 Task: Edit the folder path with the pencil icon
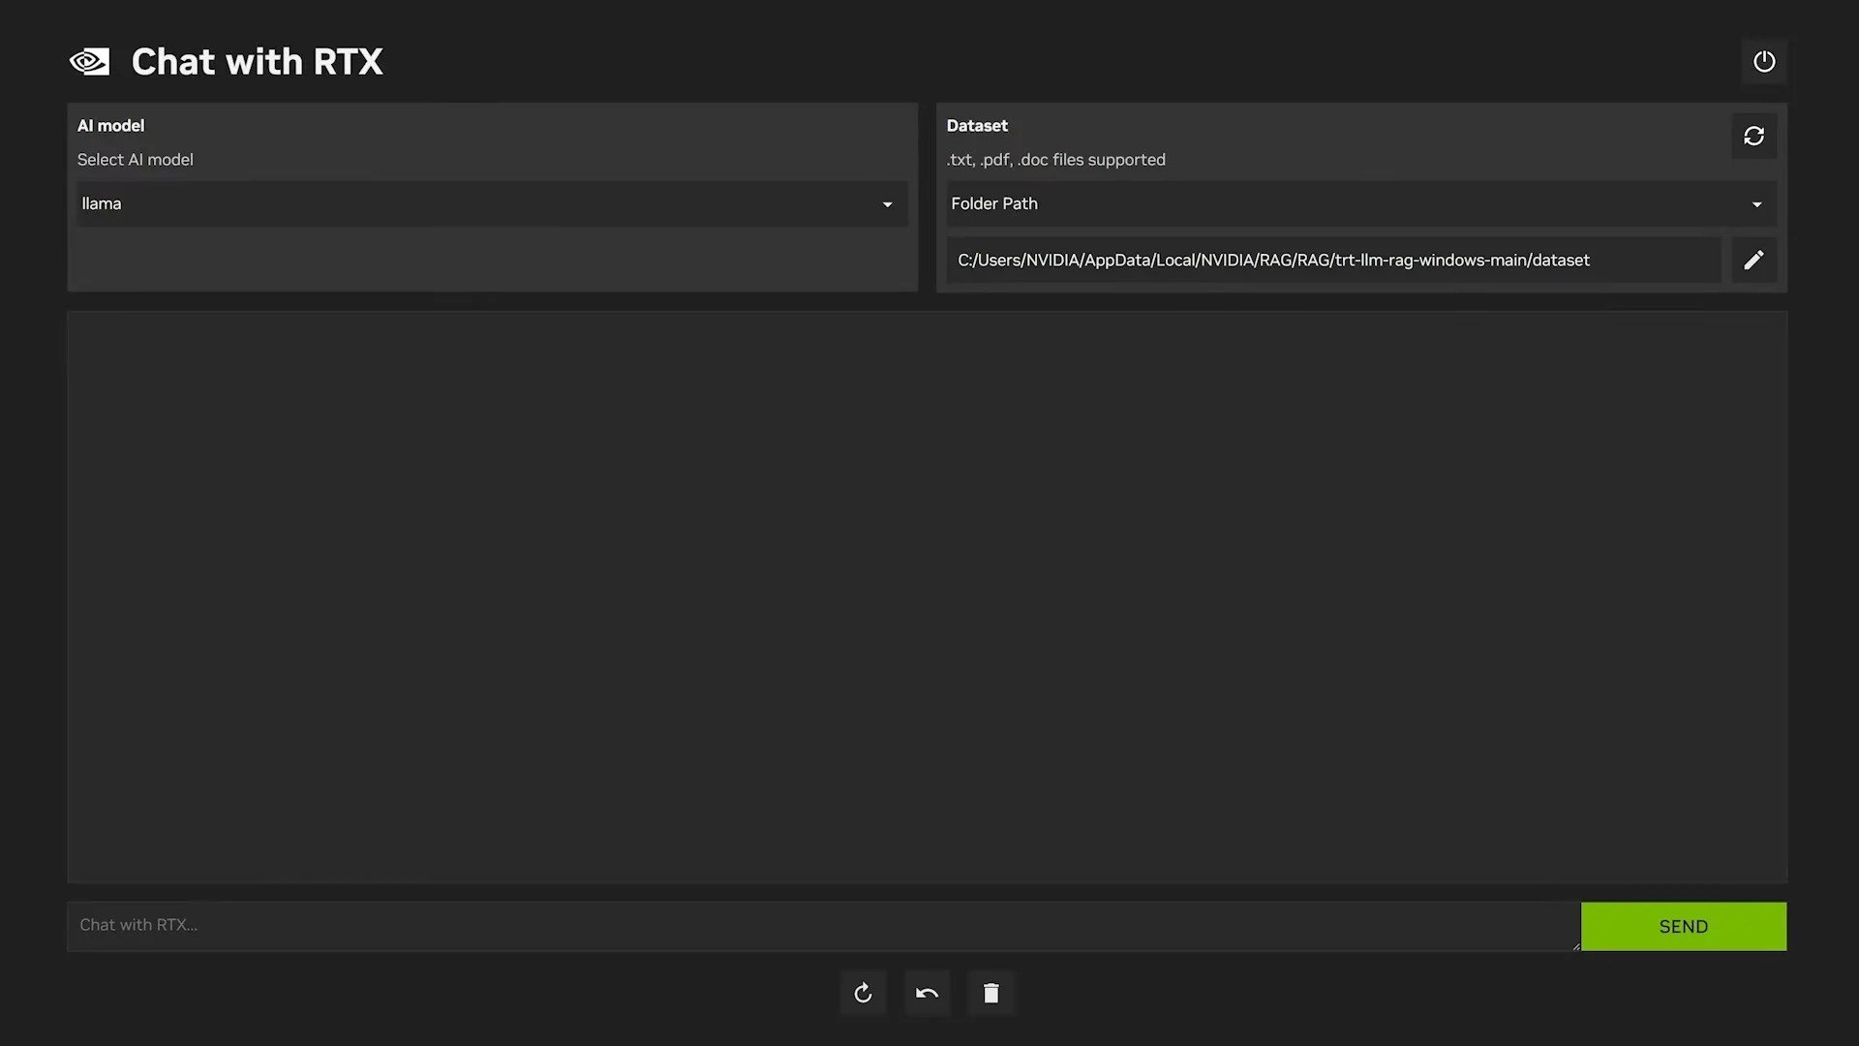pos(1753,260)
